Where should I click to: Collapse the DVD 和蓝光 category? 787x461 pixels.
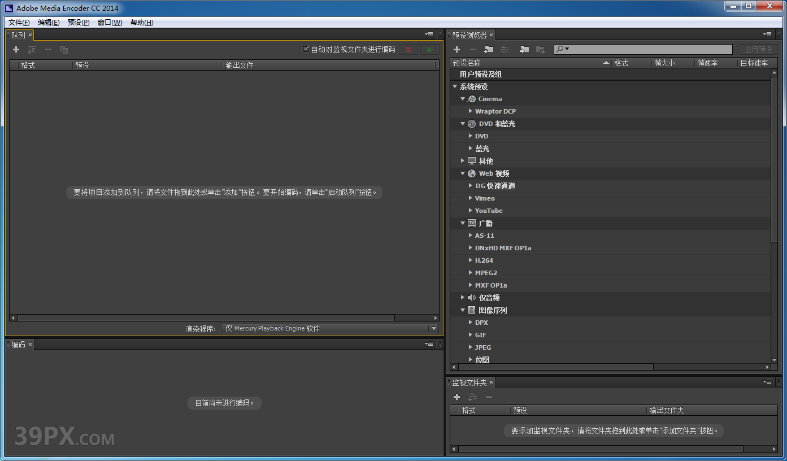click(x=463, y=124)
